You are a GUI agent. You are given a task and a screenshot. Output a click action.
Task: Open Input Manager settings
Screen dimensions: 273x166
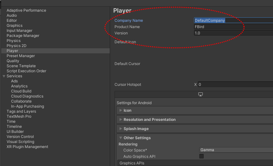[19, 31]
